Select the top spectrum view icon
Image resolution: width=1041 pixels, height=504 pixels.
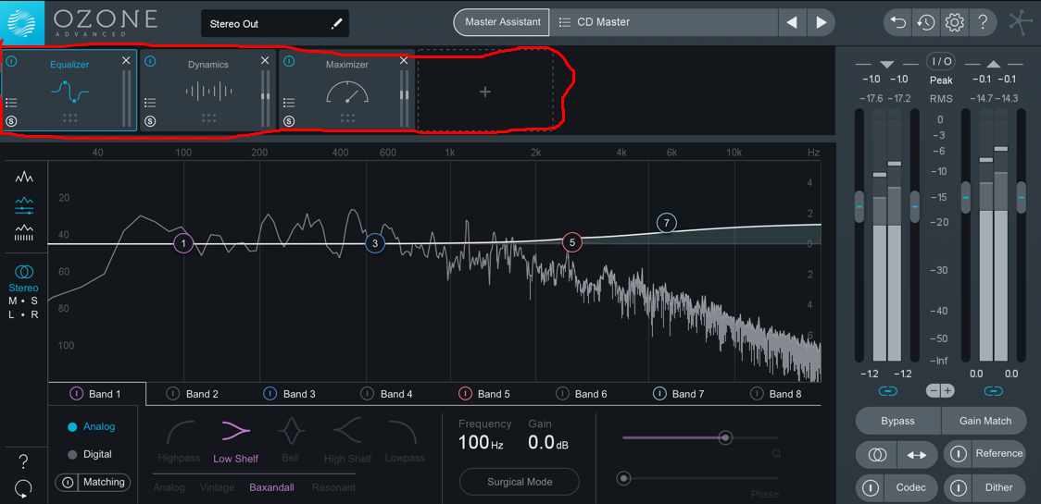[x=25, y=177]
